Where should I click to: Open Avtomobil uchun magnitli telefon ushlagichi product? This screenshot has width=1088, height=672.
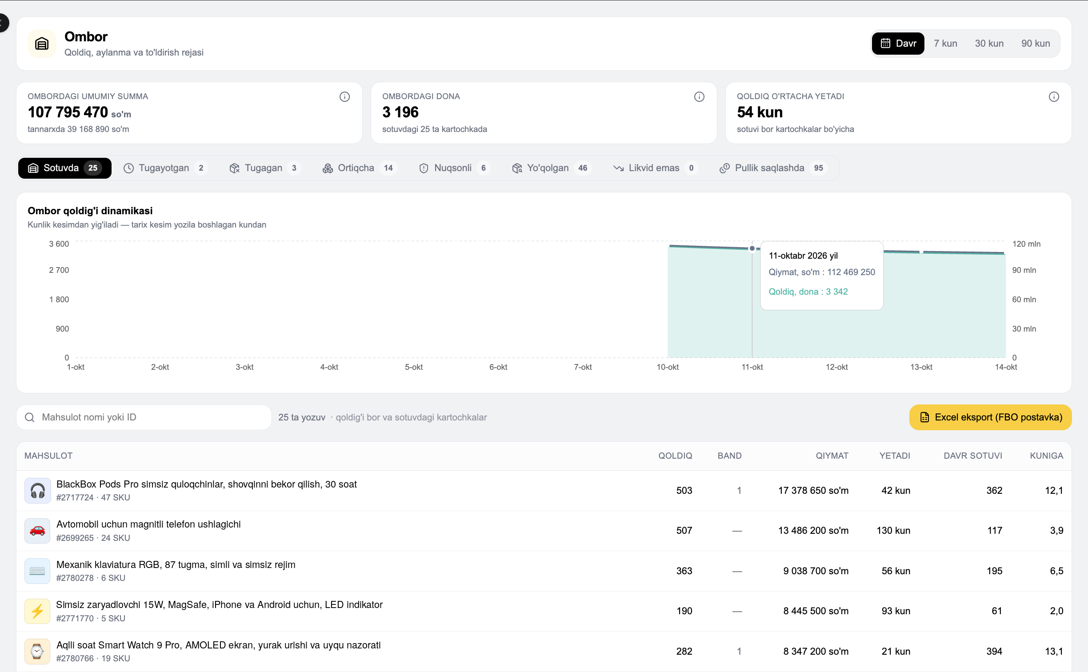148,524
